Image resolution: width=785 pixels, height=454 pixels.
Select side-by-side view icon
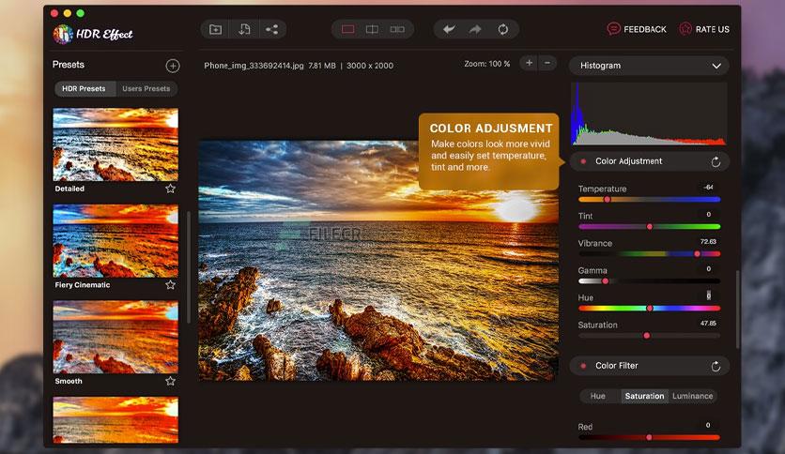click(397, 29)
